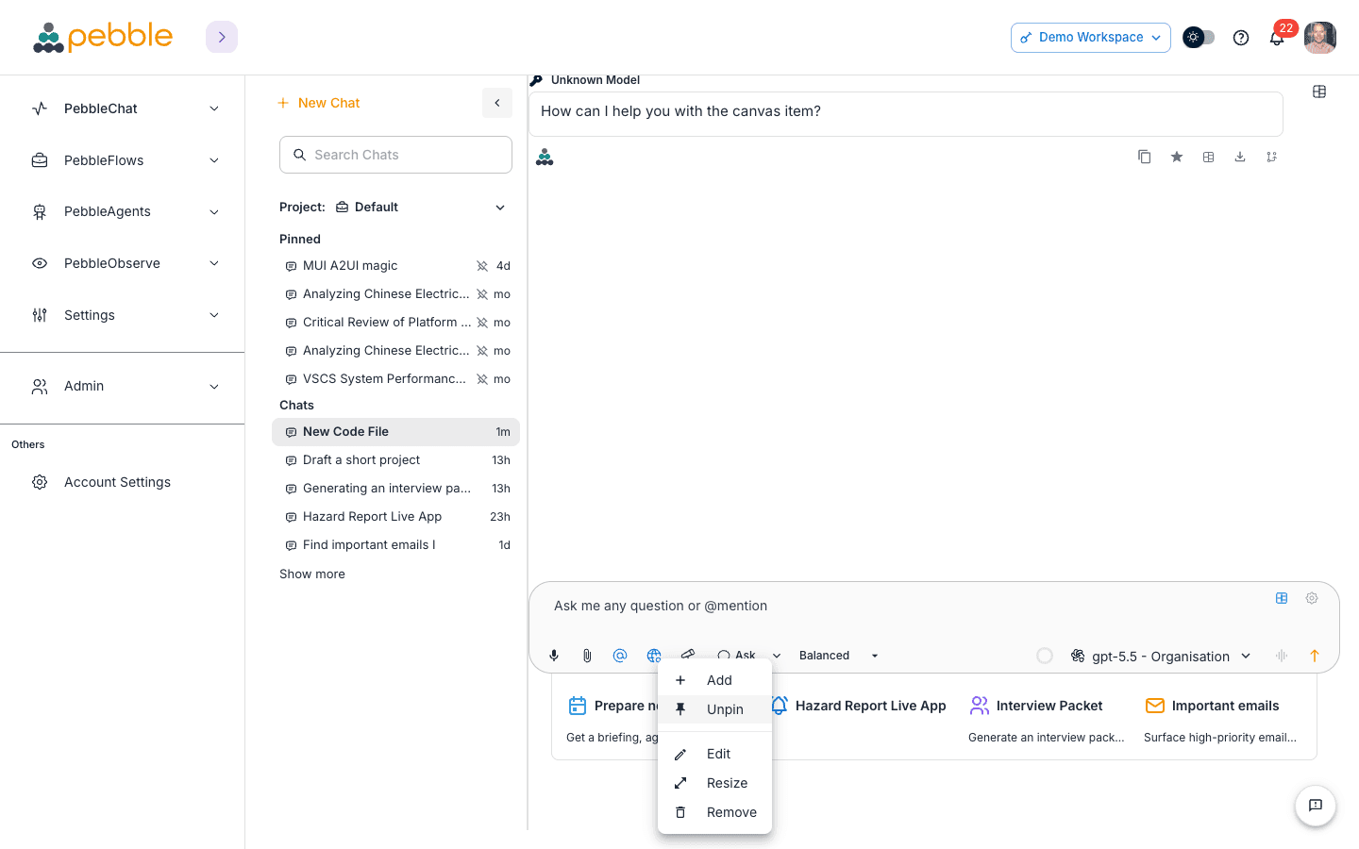Click the help question mark icon

pos(1241,38)
